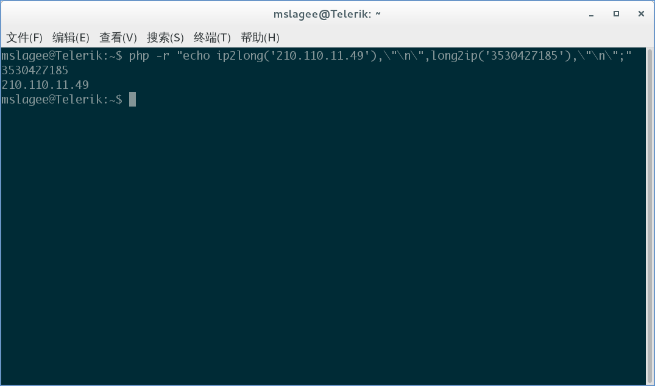The image size is (655, 386).
Task: Minimize the terminal window
Action: click(x=591, y=14)
